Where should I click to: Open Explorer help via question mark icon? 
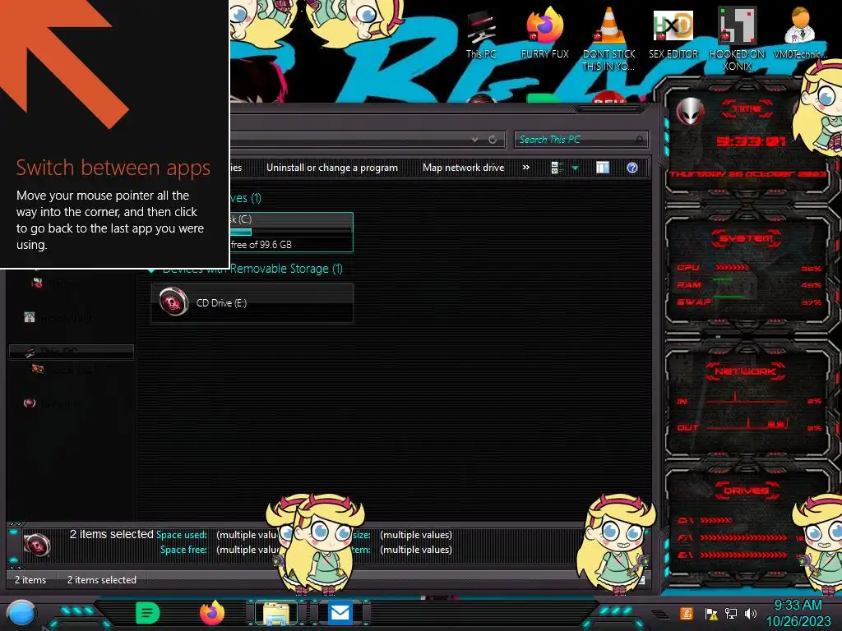[632, 168]
